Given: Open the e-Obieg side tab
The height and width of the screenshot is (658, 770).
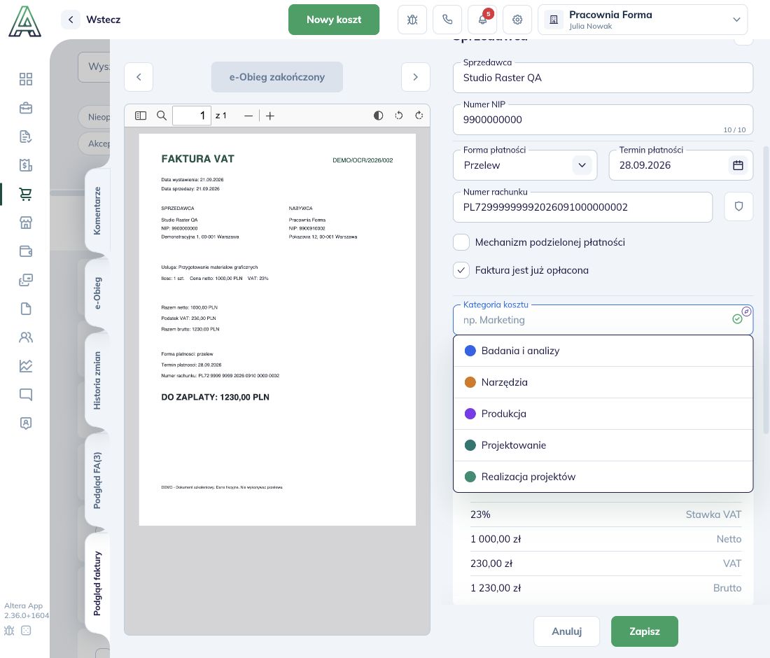Looking at the screenshot, I should click(97, 293).
